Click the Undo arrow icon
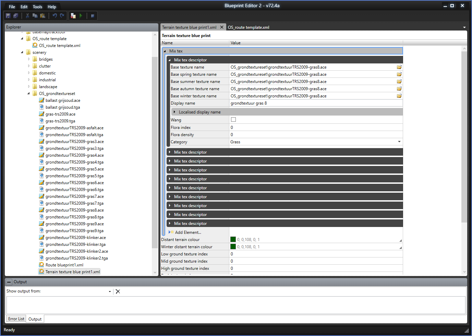 pyautogui.click(x=55, y=16)
